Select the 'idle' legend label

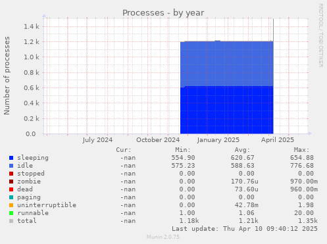(x=25, y=166)
